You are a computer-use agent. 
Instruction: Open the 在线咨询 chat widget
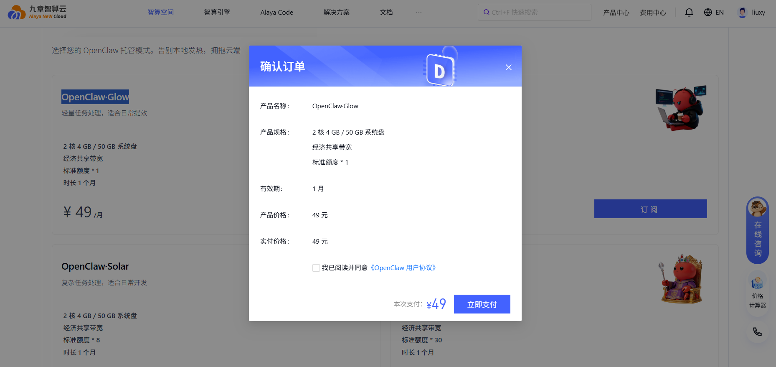coord(758,230)
